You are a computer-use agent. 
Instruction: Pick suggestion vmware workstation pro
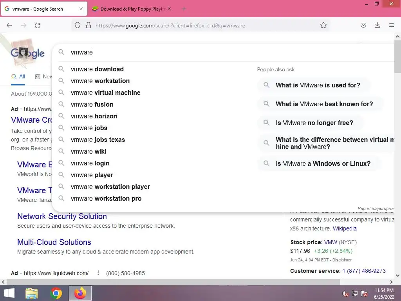106,199
